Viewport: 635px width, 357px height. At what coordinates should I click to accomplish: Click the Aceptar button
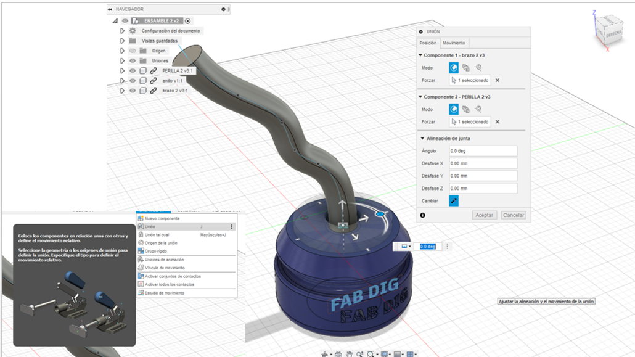click(485, 215)
